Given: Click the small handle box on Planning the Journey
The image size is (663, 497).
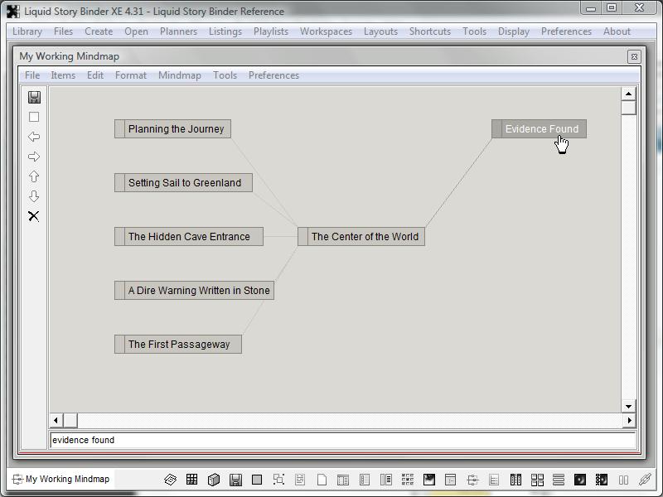Looking at the screenshot, I should coord(120,129).
